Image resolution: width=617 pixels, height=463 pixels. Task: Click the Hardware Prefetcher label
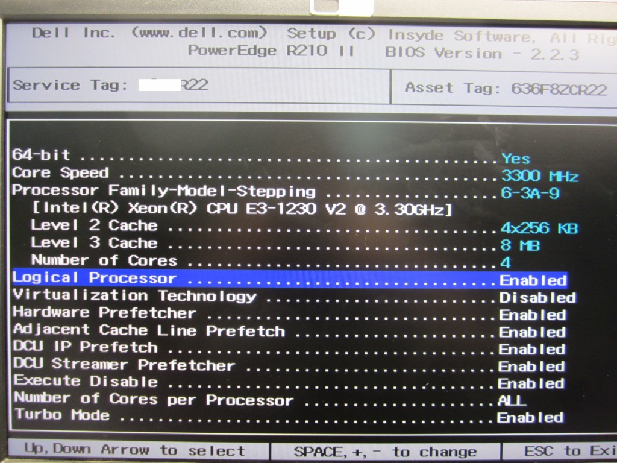(104, 313)
